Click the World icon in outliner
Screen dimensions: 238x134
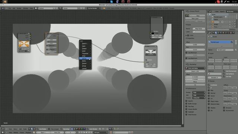pos(213,19)
